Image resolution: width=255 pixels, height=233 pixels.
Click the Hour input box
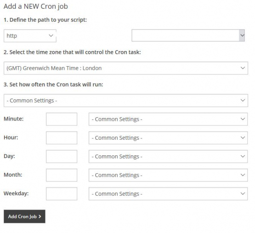pyautogui.click(x=62, y=138)
